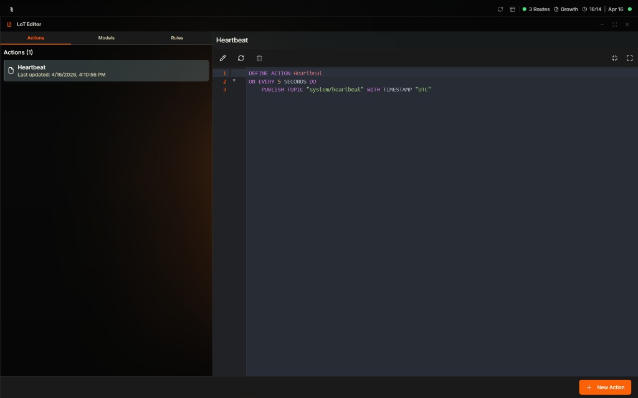
Task: Click the Growth plan label
Action: [569, 9]
